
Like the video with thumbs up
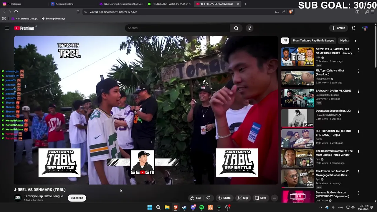[195, 198]
